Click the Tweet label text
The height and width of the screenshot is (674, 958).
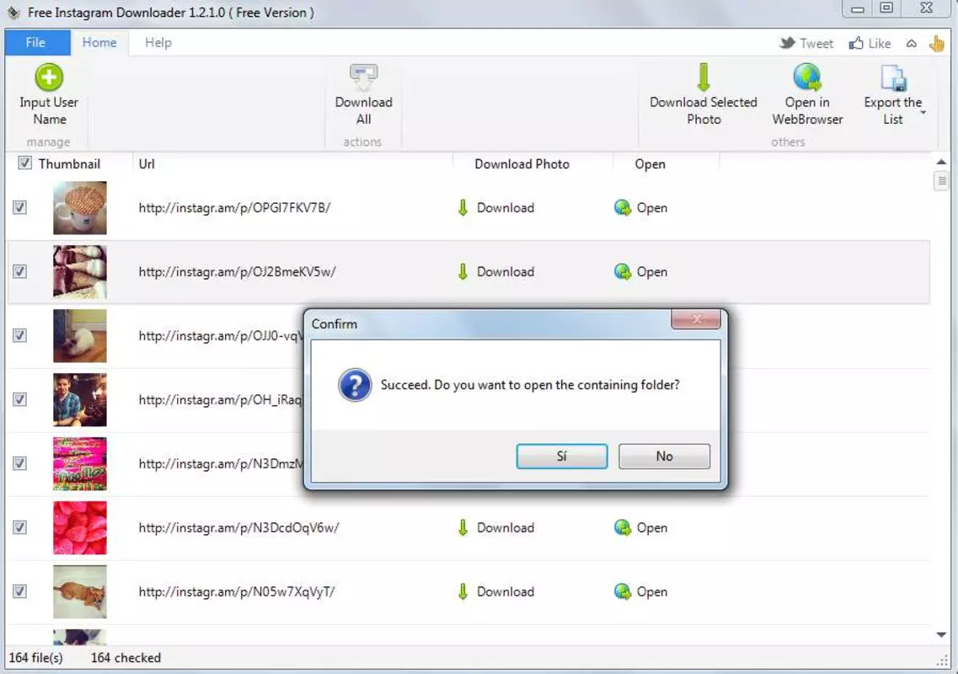(x=816, y=43)
